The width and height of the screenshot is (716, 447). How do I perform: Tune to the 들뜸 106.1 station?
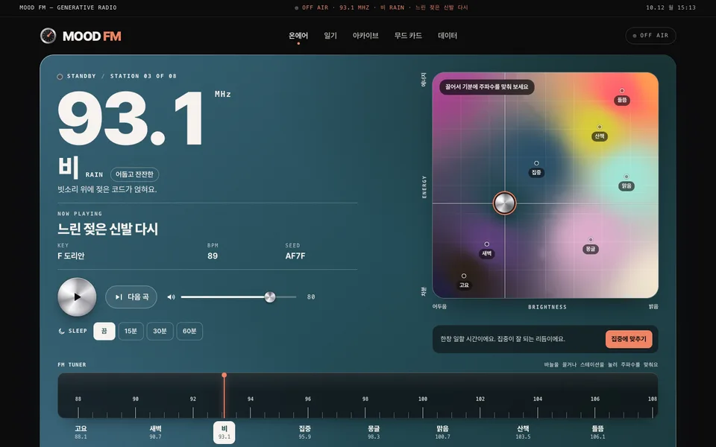(x=597, y=432)
